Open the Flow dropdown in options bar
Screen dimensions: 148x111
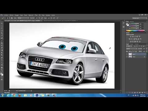click(51, 18)
